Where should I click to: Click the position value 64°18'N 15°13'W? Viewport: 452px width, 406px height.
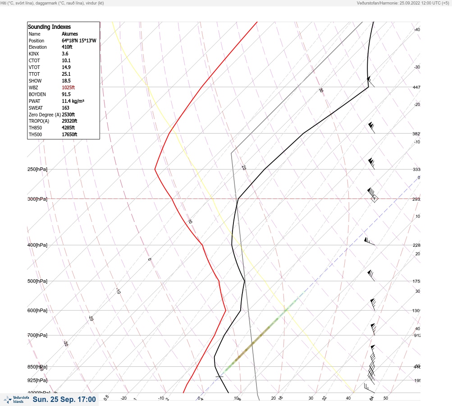pos(79,41)
